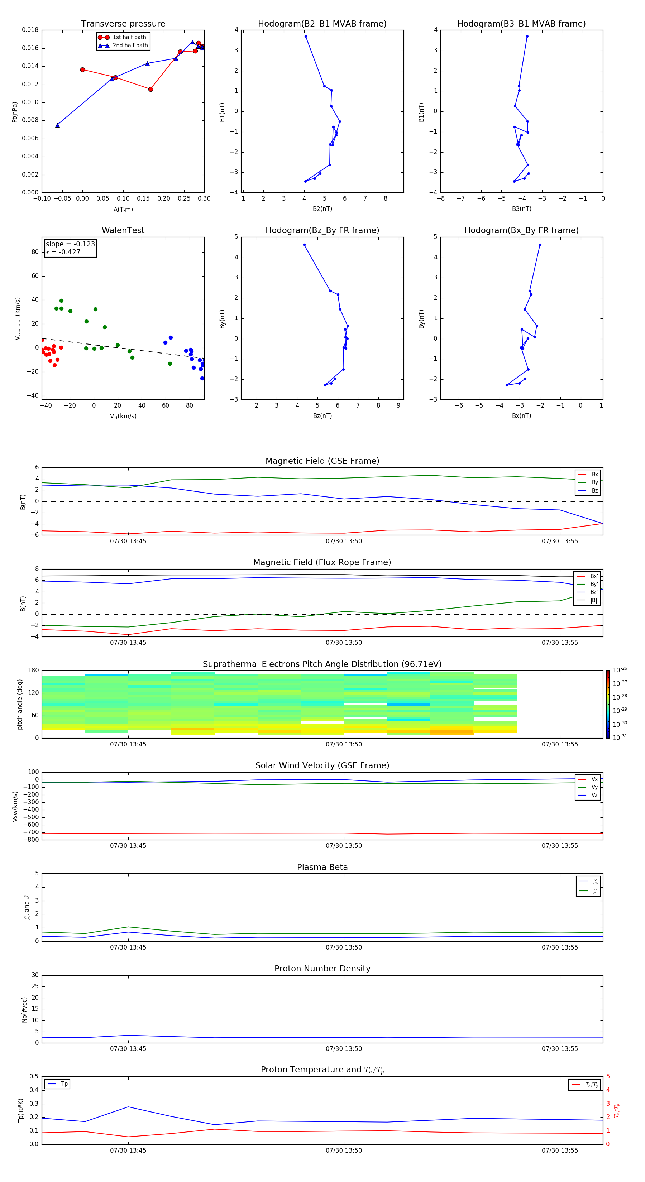Viewport: 645px width, 1182px height.
Task: Select the Vy entry in velocity legend
Action: [x=588, y=787]
